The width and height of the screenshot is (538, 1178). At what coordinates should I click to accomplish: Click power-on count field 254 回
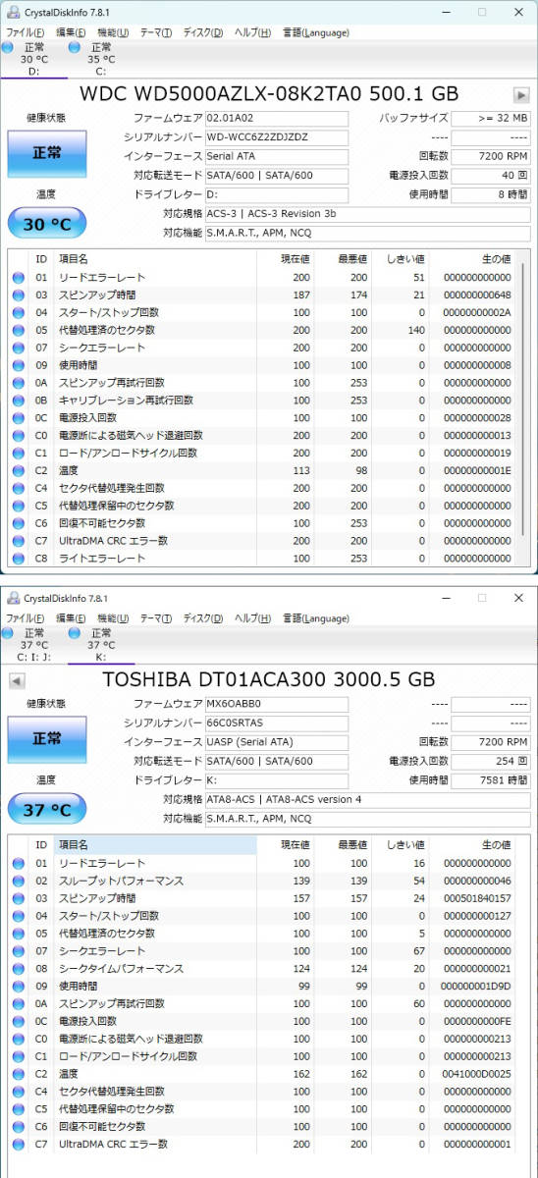click(491, 761)
